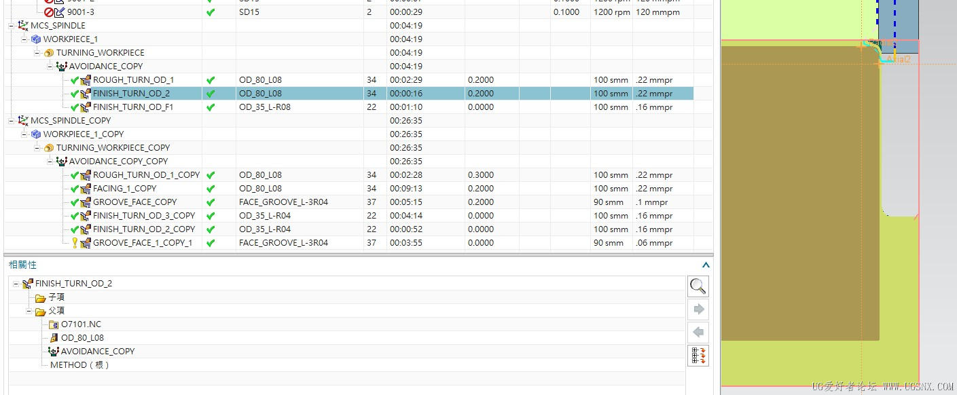
Task: Collapse the MCS_SPINDLE_COPY tree node
Action: pos(12,120)
